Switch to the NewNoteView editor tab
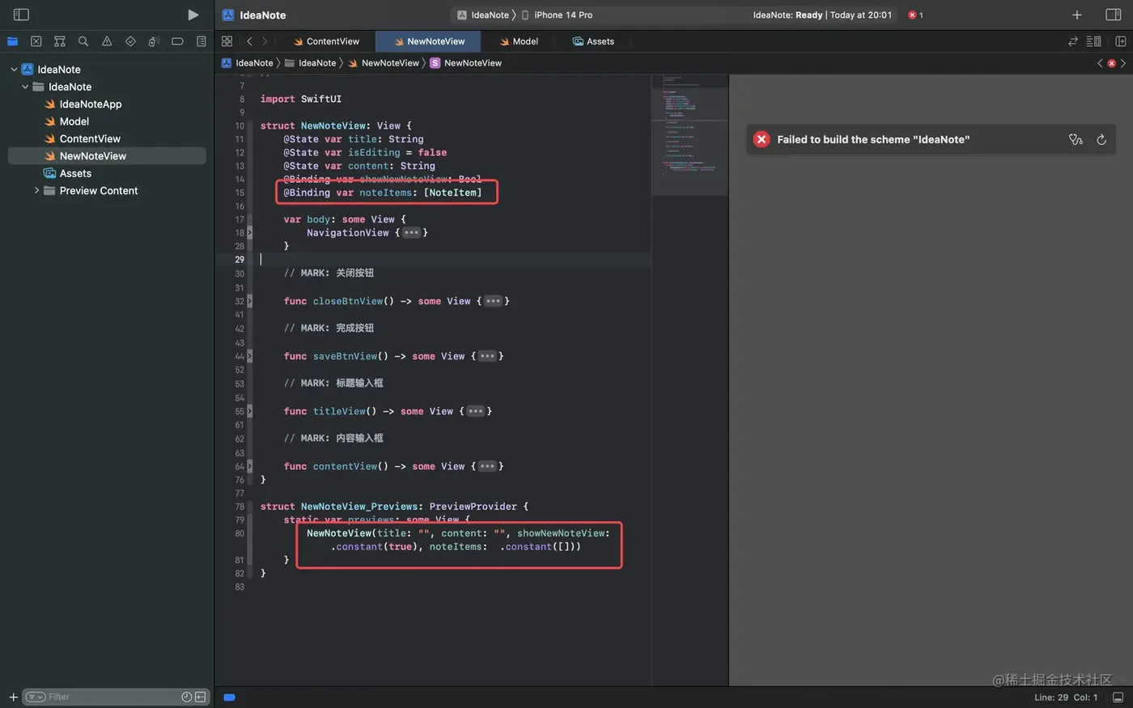 (429, 41)
